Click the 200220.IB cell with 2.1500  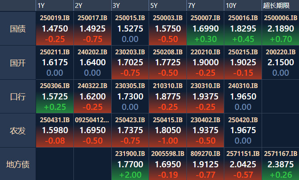(281, 62)
